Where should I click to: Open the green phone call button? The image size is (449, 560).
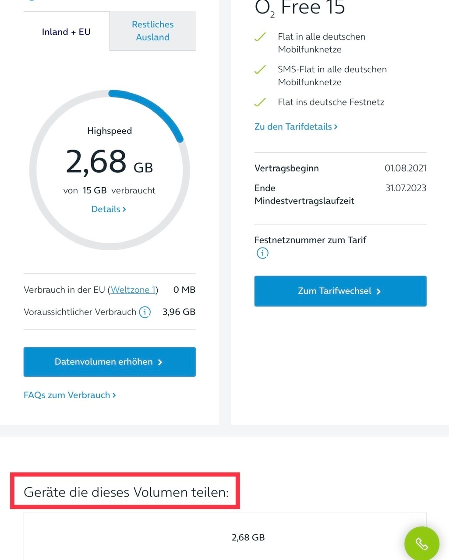pos(421,543)
